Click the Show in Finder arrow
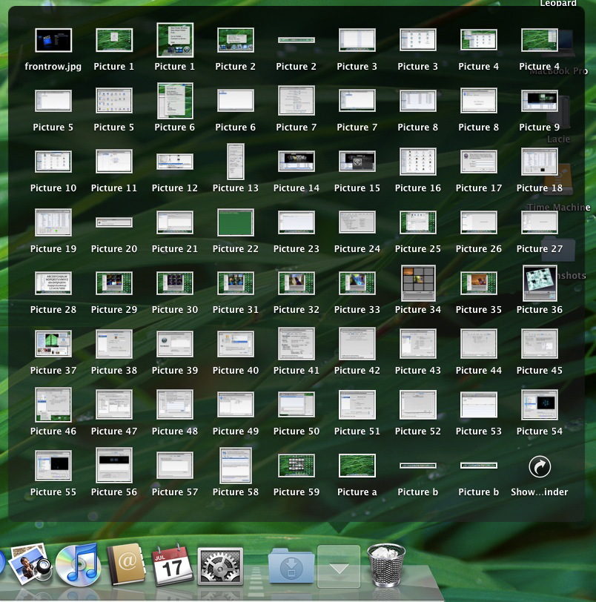The image size is (596, 602). 540,466
